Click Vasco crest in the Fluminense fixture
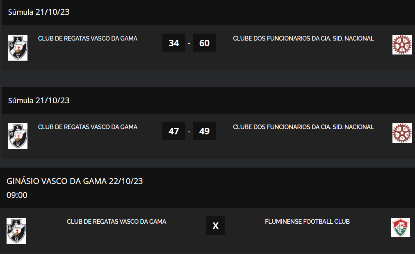The height and width of the screenshot is (254, 415). coord(16,231)
